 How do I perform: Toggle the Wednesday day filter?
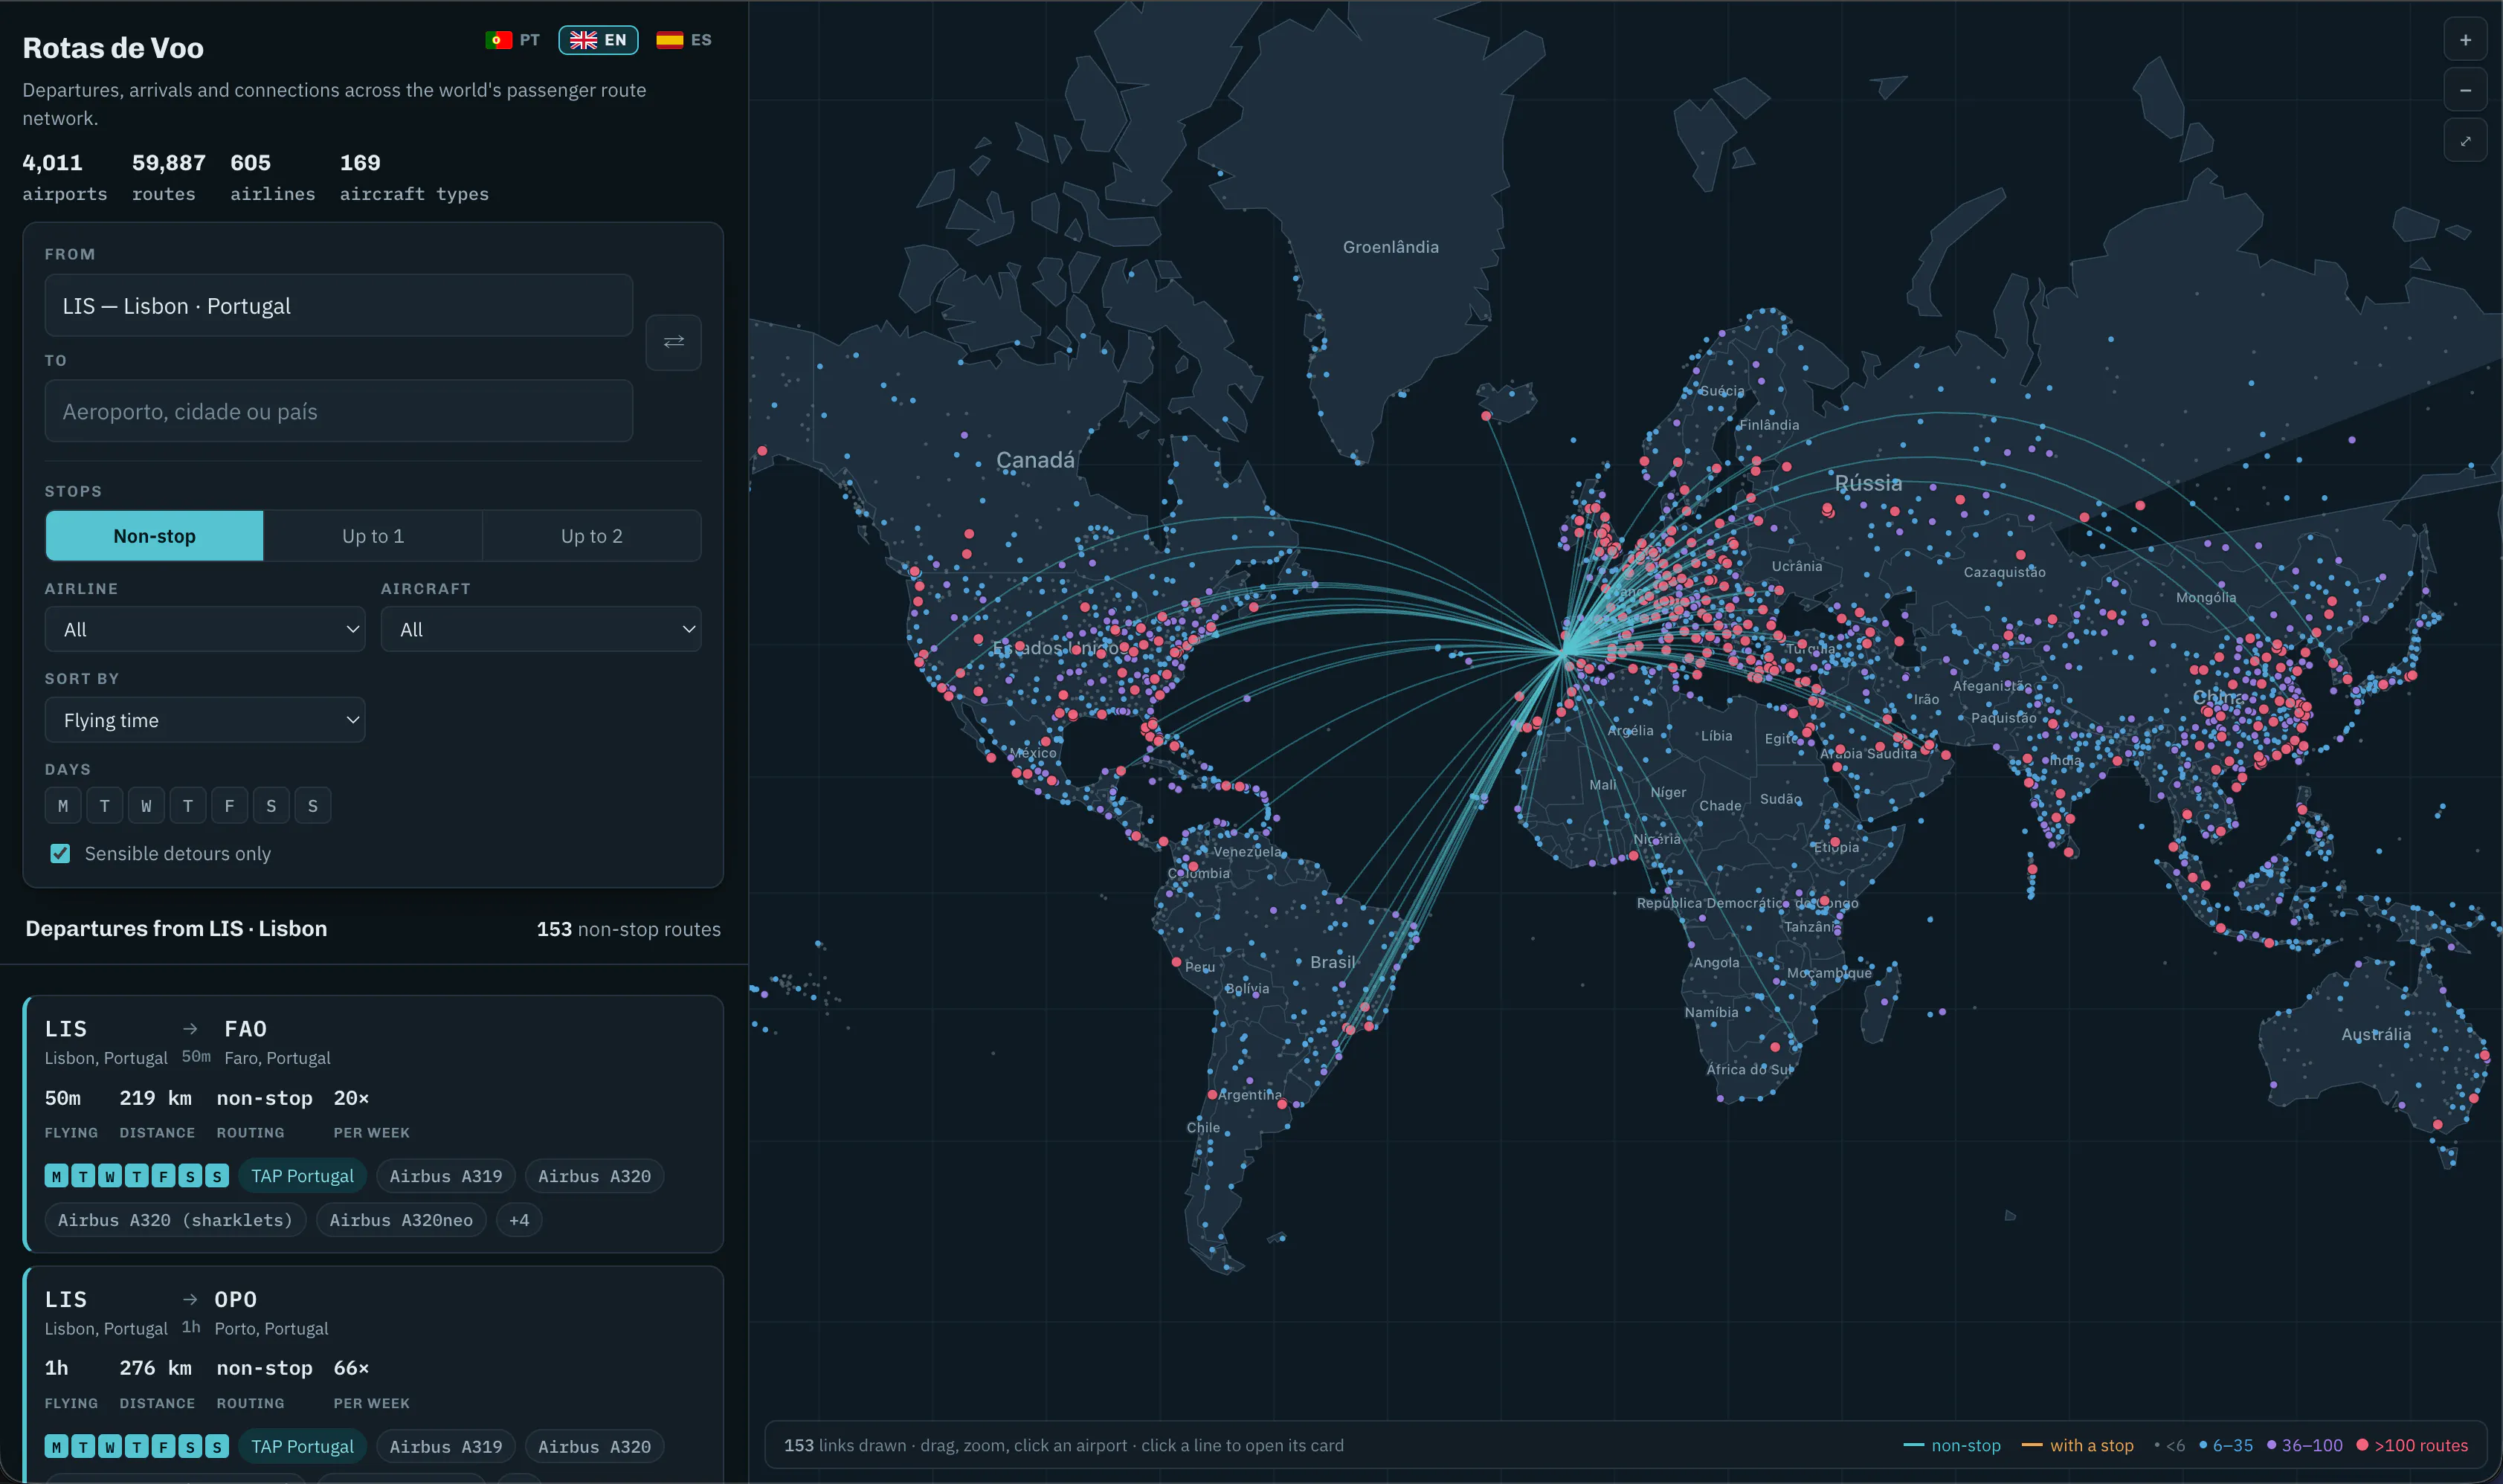(x=146, y=806)
